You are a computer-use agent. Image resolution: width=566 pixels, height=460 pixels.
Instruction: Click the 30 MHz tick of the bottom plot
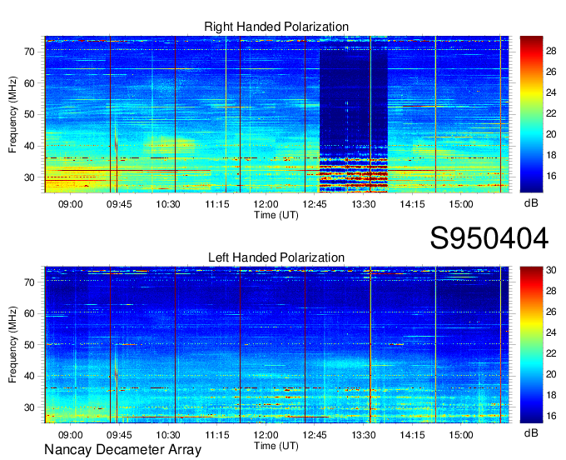(30, 407)
